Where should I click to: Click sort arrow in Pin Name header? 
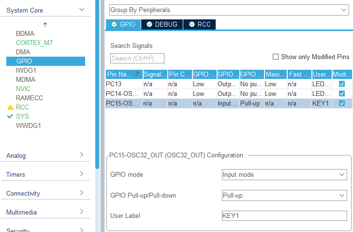[x=137, y=74]
